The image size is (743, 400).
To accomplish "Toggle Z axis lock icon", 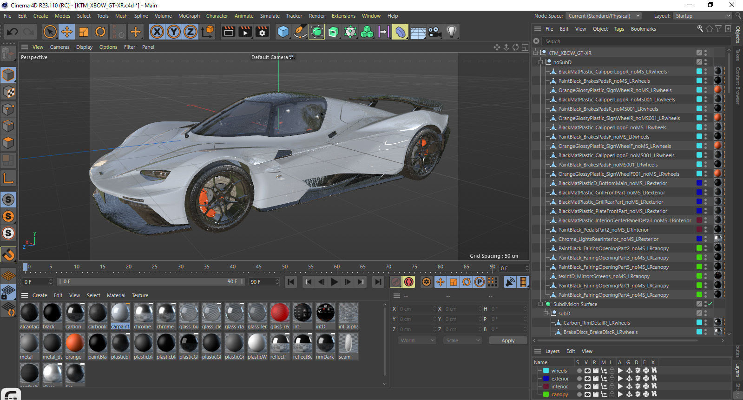I will coord(191,32).
